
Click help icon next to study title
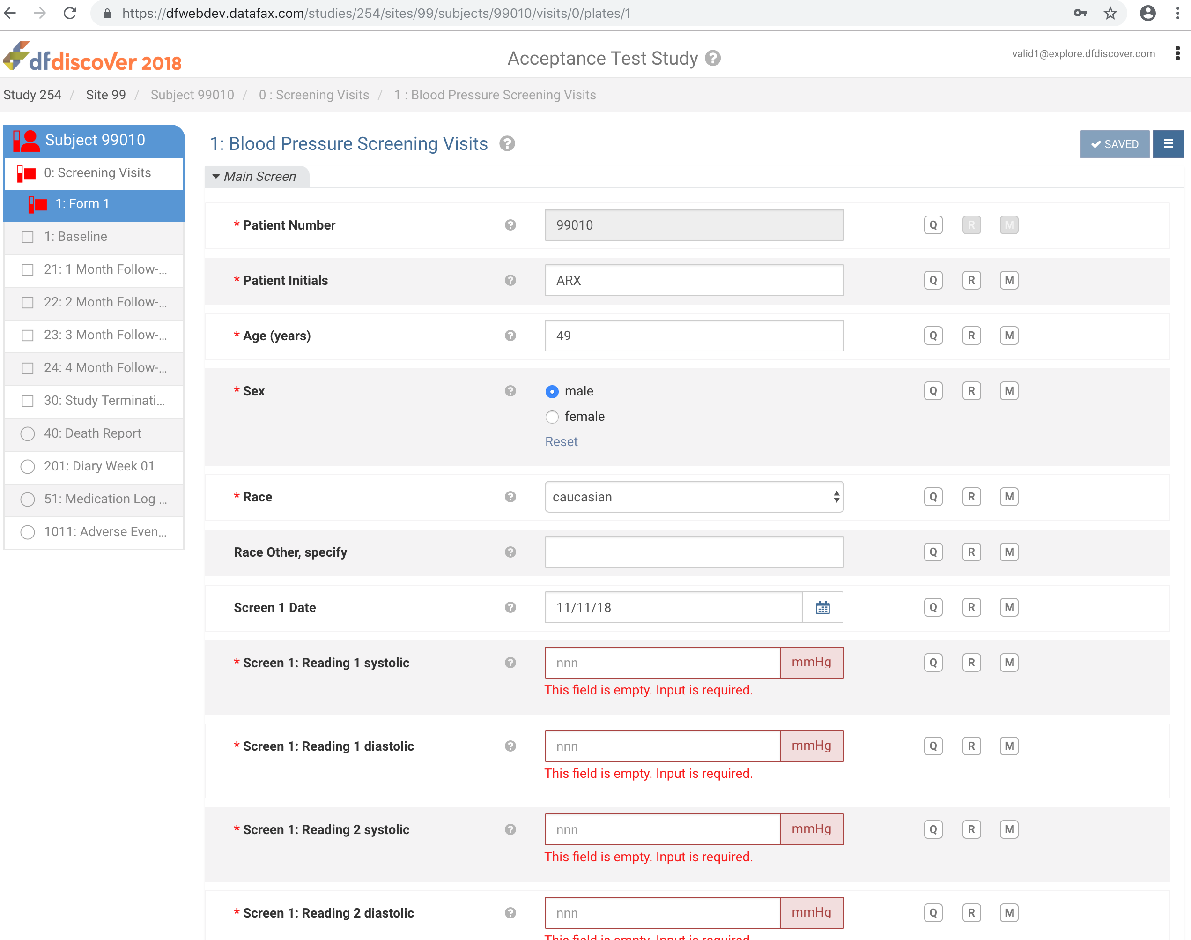713,58
